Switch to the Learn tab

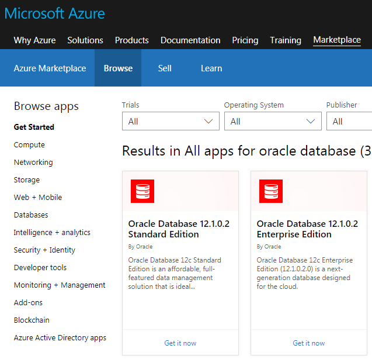pos(211,68)
